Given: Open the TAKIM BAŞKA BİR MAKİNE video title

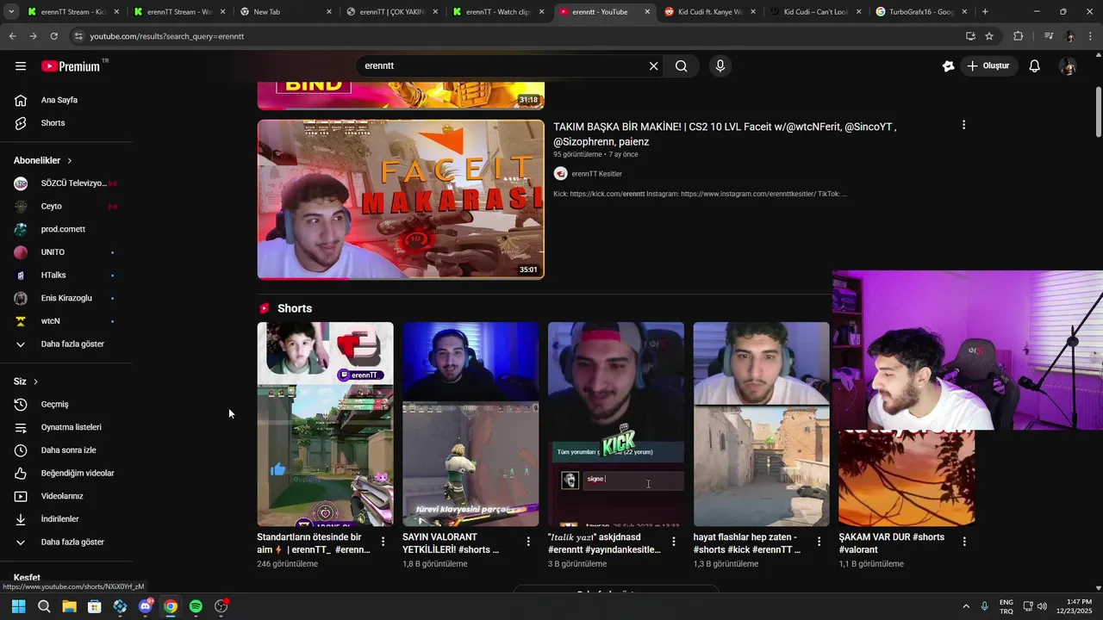Looking at the screenshot, I should click(x=725, y=134).
